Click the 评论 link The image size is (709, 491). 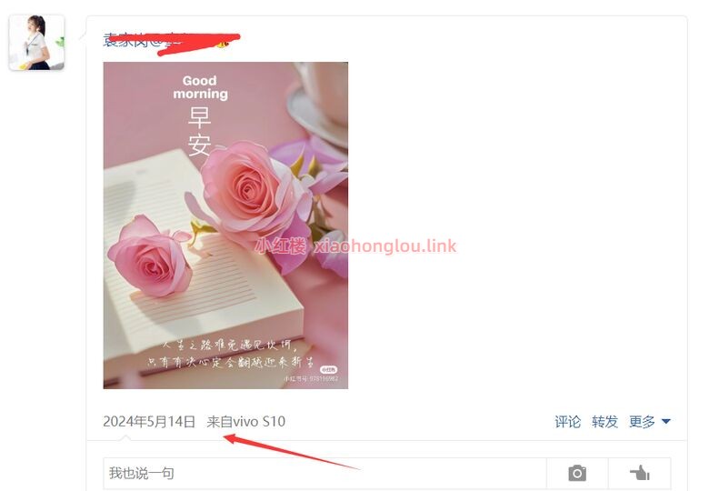click(567, 421)
